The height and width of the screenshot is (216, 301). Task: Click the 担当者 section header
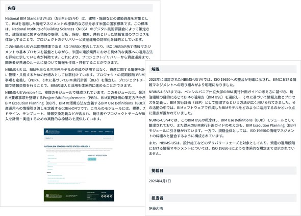(x=222, y=198)
